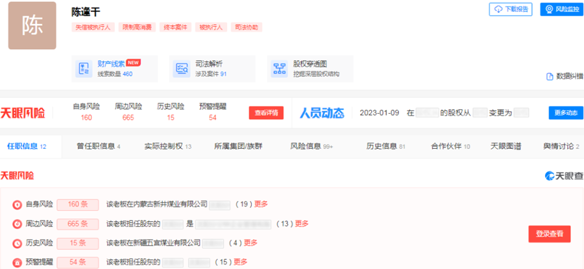This screenshot has width=584, height=269.
Task: Click the 终本案件 tag
Action: (x=175, y=27)
